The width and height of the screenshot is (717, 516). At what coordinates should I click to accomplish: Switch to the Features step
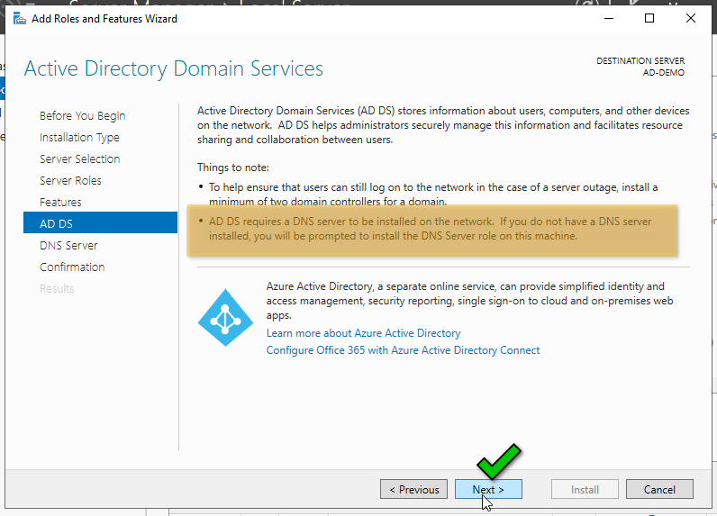point(60,202)
